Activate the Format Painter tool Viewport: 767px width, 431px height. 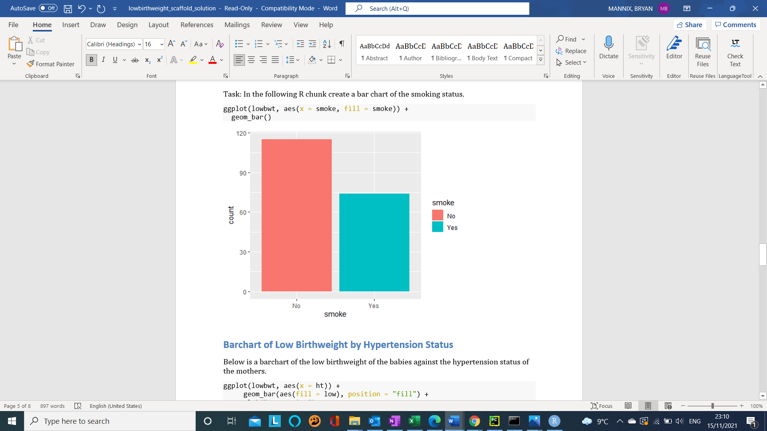pos(51,64)
